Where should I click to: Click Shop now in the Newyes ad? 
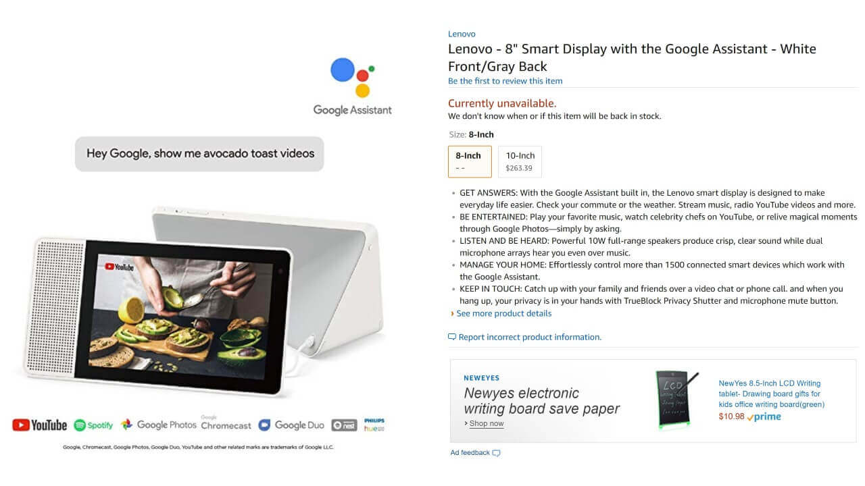click(487, 423)
